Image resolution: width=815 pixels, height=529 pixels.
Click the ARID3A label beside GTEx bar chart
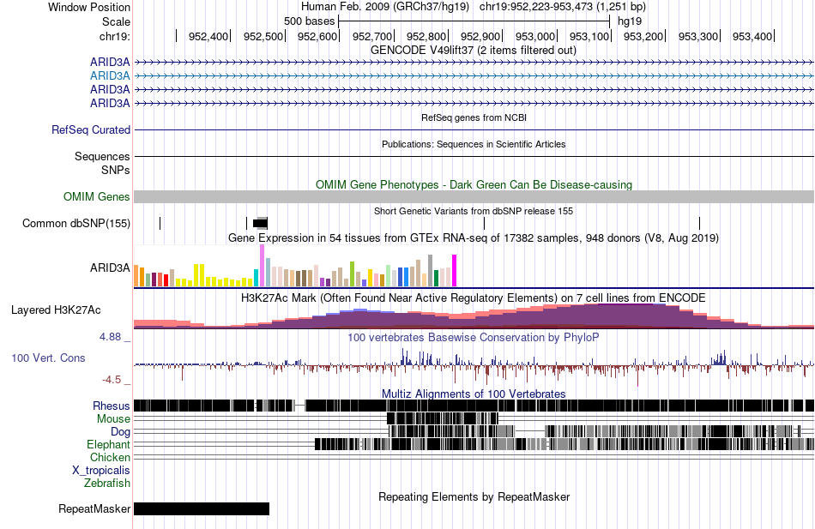tap(110, 268)
